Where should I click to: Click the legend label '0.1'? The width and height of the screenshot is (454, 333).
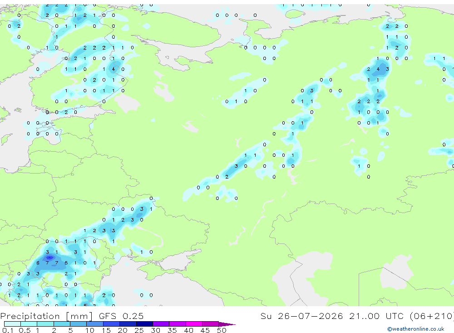(8, 330)
